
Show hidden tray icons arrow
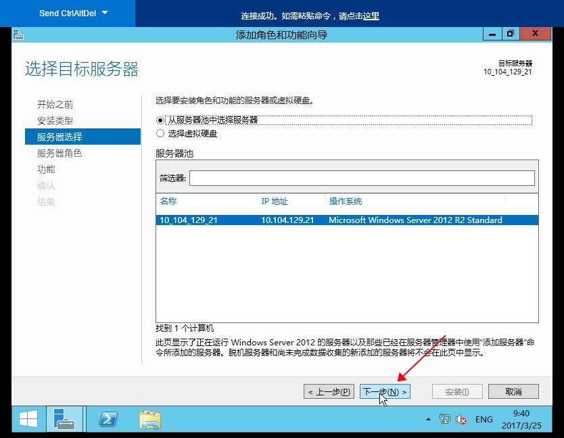428,419
